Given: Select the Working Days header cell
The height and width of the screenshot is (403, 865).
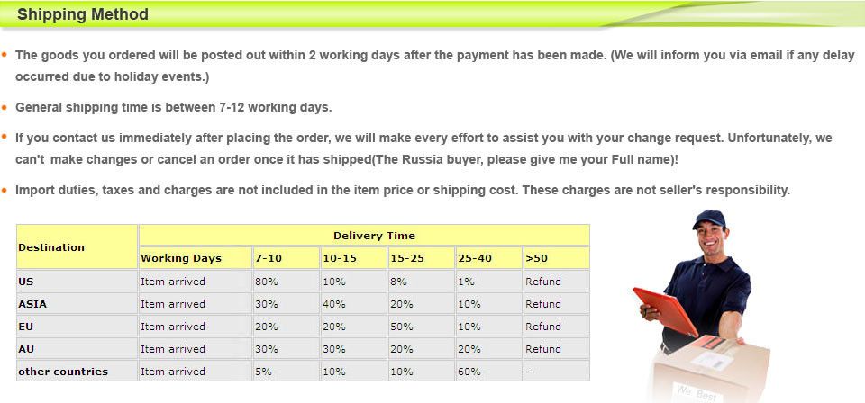Looking at the screenshot, I should (x=195, y=258).
